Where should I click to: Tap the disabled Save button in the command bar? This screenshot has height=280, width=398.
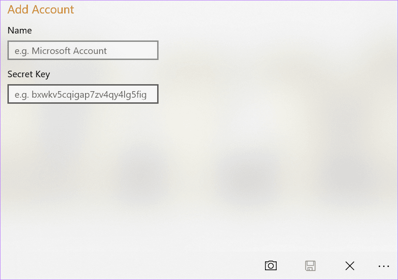[x=310, y=266]
